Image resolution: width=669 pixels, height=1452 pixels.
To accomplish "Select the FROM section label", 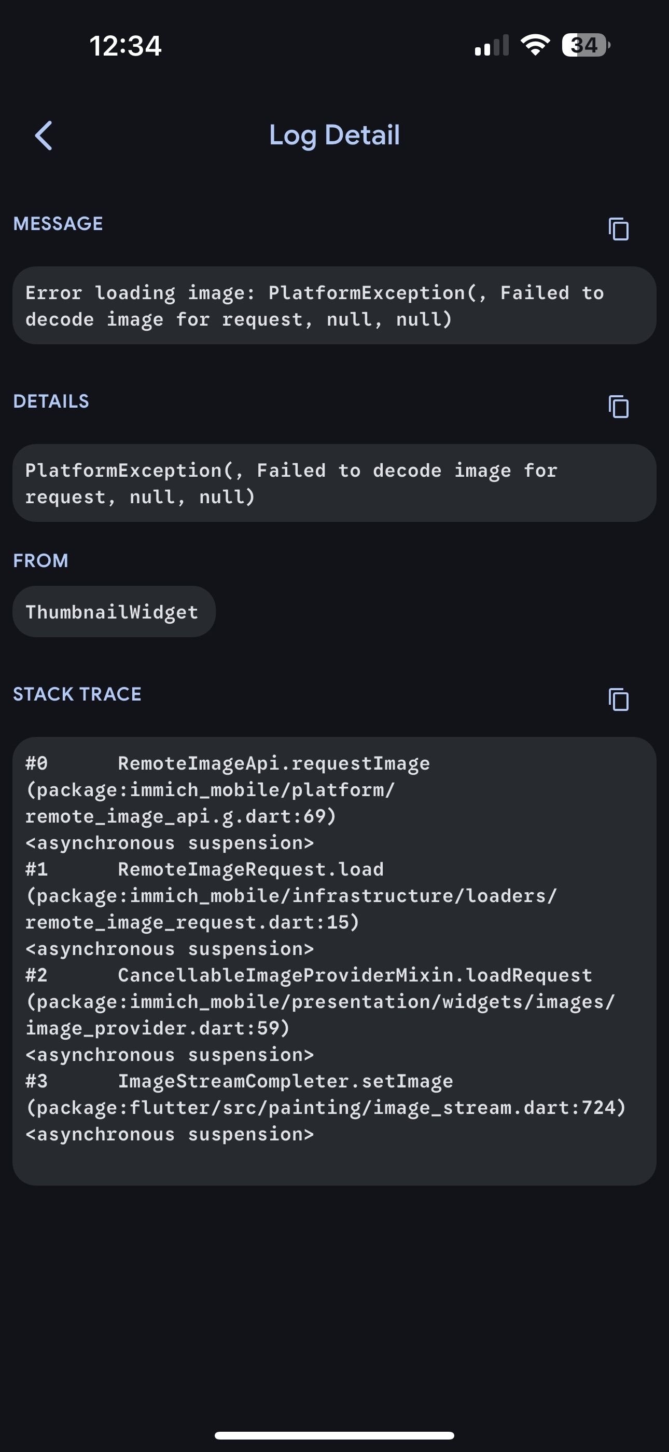I will (40, 561).
